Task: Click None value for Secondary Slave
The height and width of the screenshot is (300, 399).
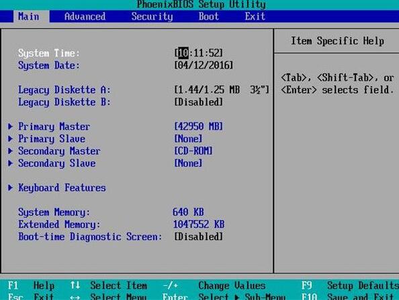Action: pyautogui.click(x=188, y=163)
